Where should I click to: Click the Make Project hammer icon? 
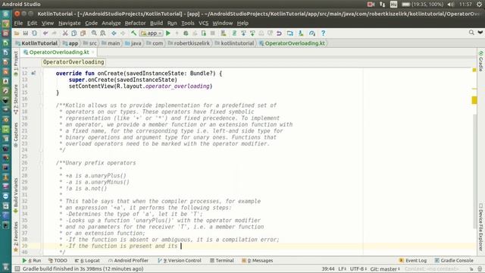pos(133,33)
